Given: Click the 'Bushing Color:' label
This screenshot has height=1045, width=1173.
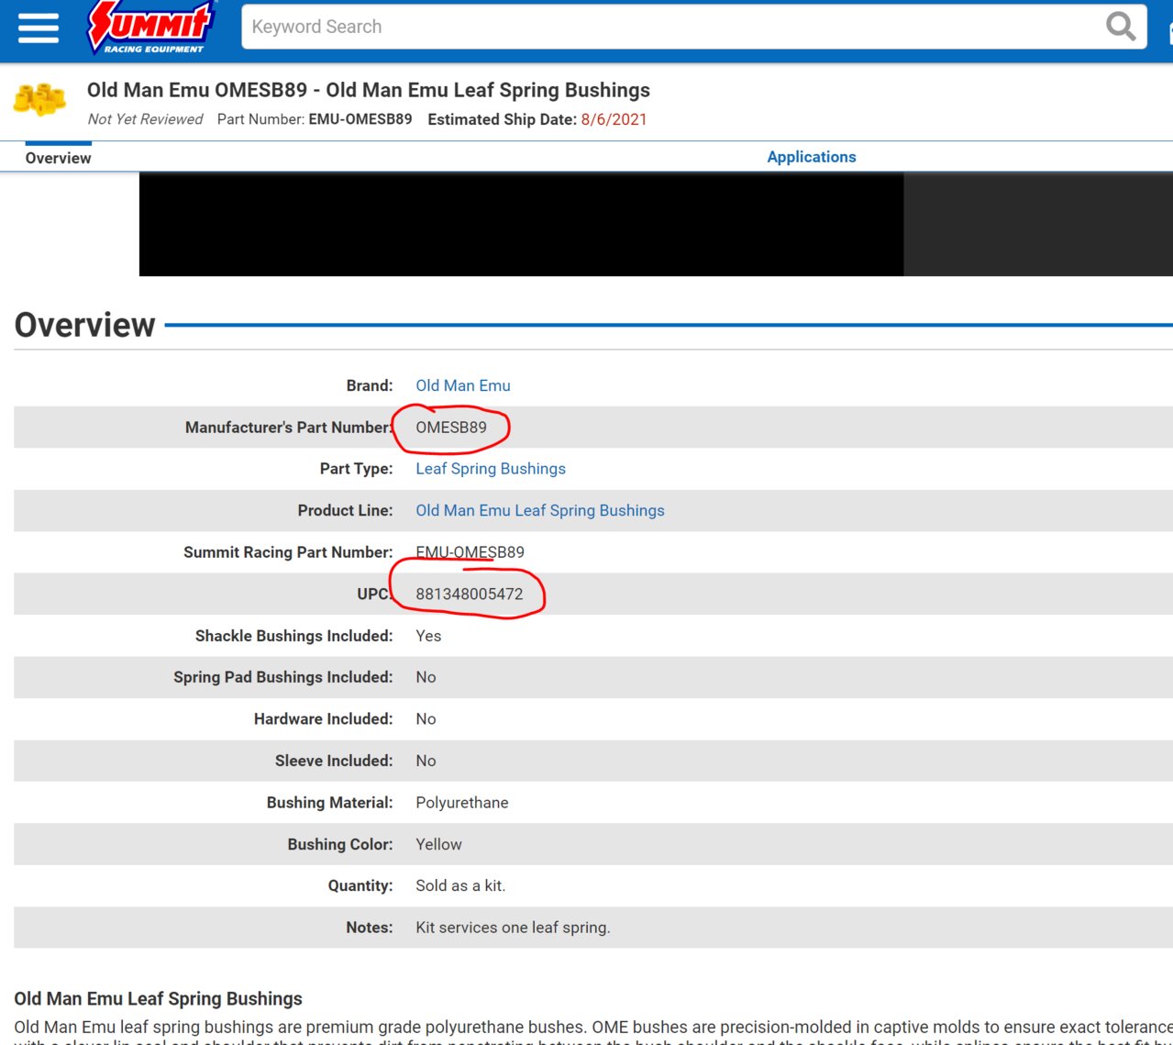Looking at the screenshot, I should point(340,844).
